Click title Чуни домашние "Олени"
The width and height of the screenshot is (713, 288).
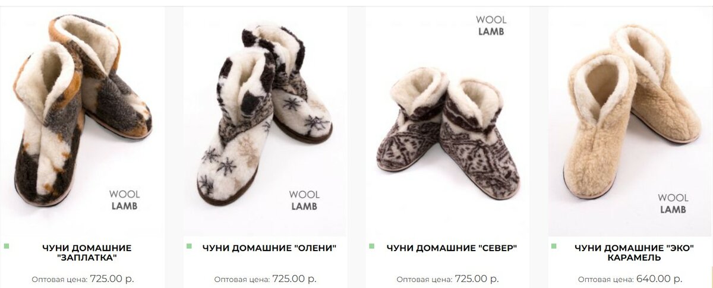click(269, 248)
